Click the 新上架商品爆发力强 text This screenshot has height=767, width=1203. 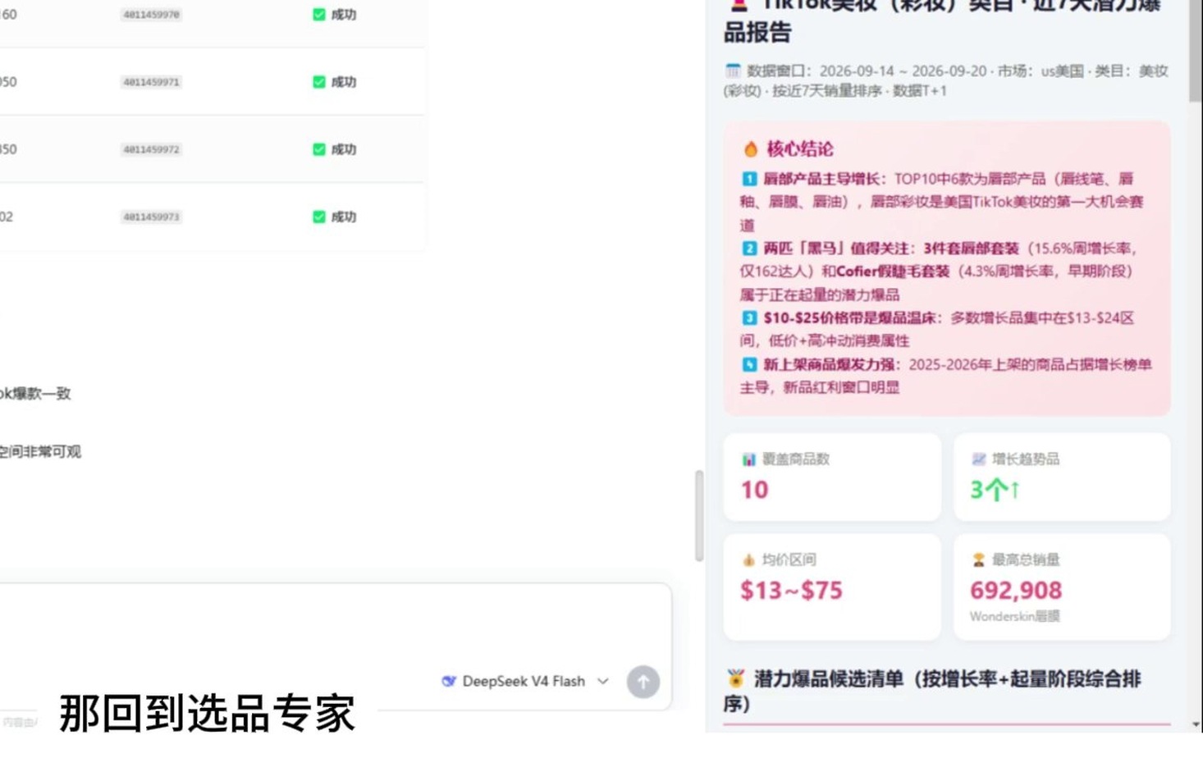point(829,364)
